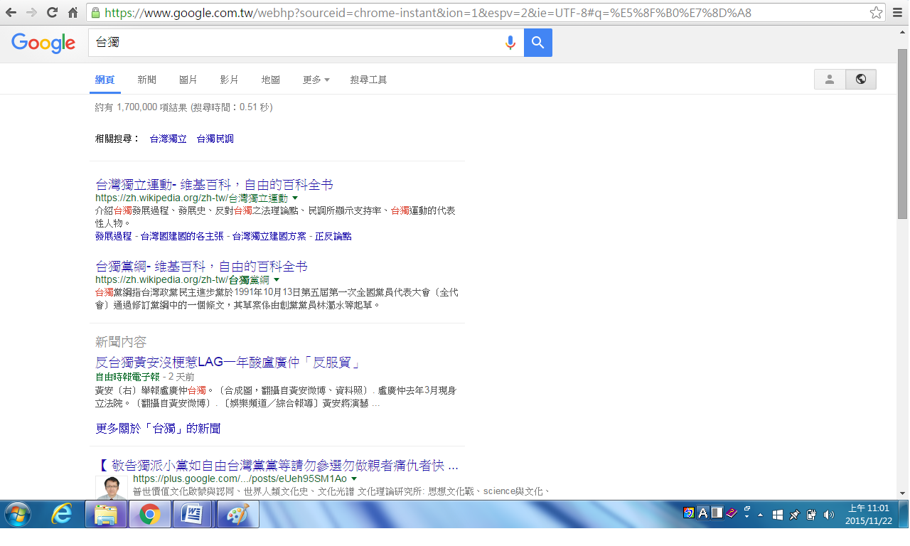Expand arrow next to plus.google.com URL
The height and width of the screenshot is (546, 910).
tap(354, 479)
